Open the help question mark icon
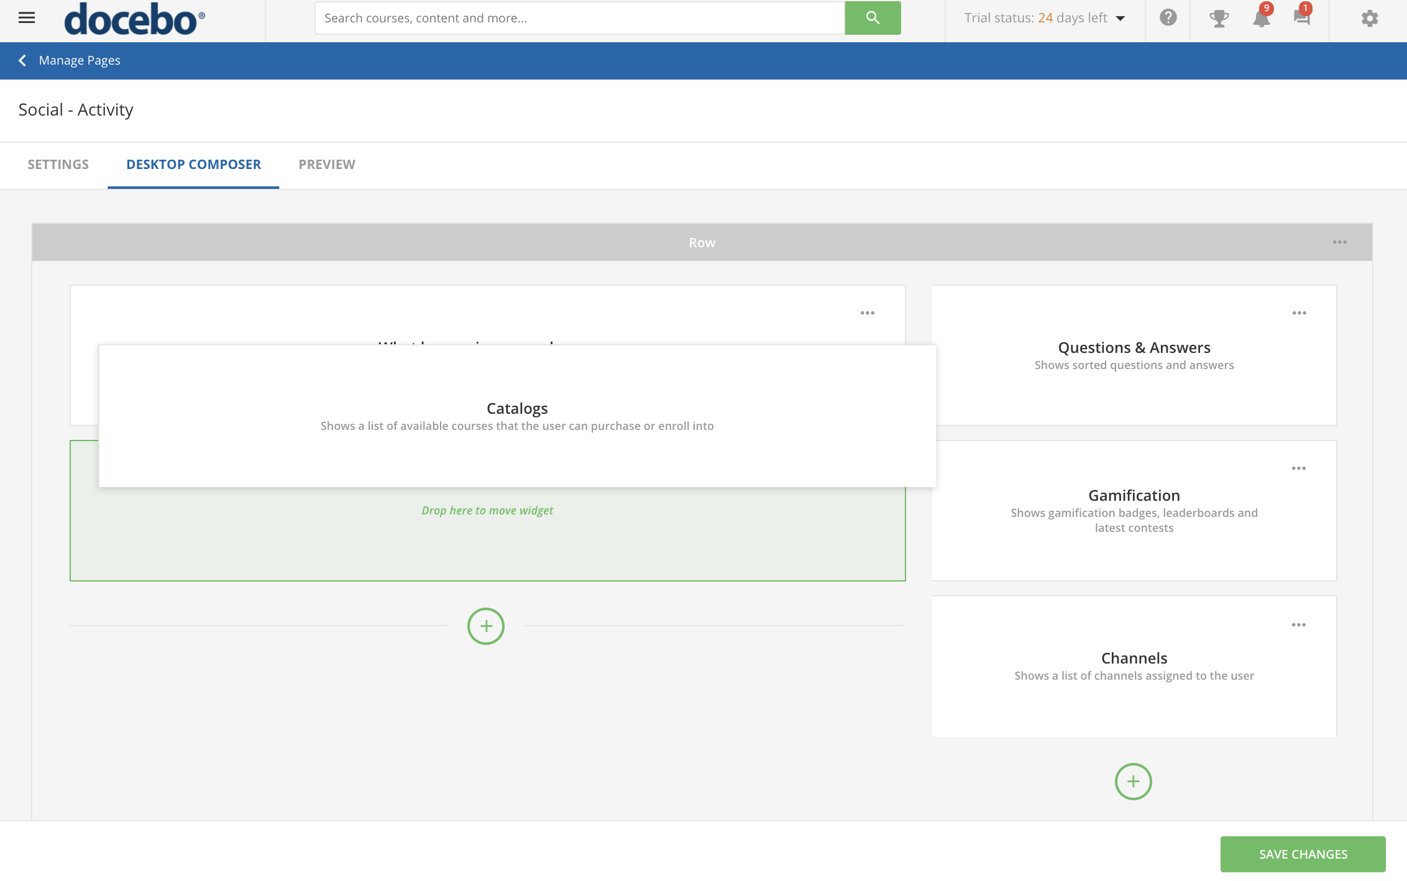The width and height of the screenshot is (1407, 881). [x=1168, y=18]
